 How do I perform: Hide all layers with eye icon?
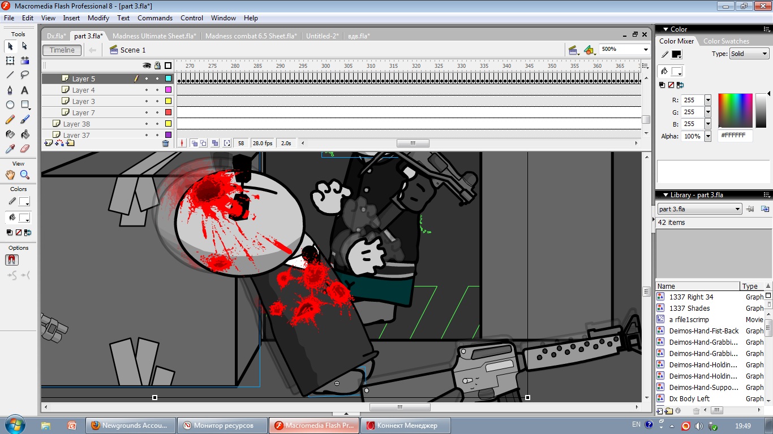[x=147, y=66]
